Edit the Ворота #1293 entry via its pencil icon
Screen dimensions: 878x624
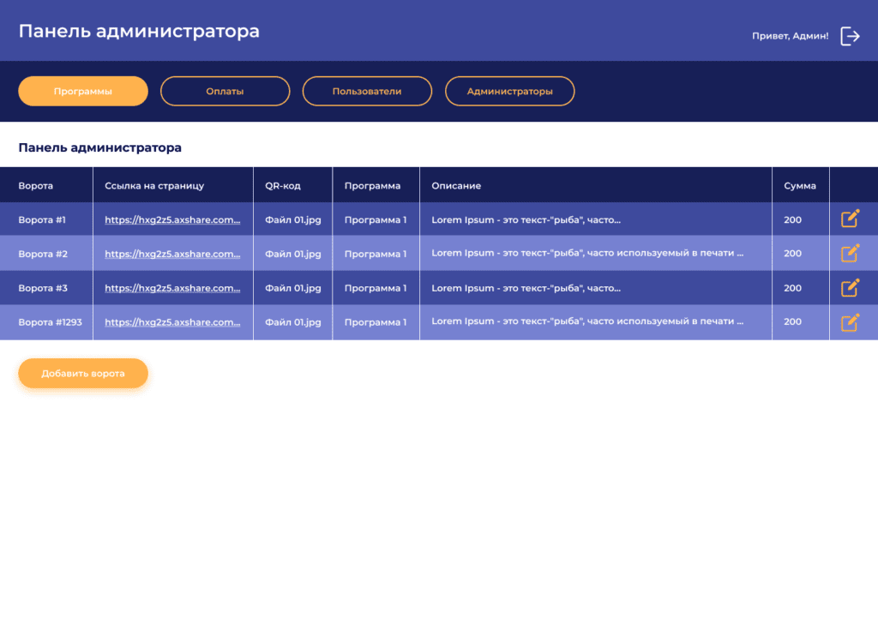[x=850, y=322]
